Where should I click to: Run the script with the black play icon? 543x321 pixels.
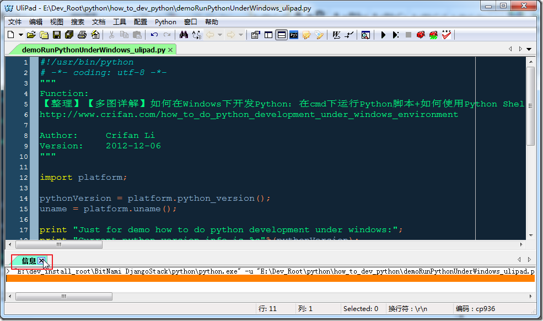coord(383,35)
